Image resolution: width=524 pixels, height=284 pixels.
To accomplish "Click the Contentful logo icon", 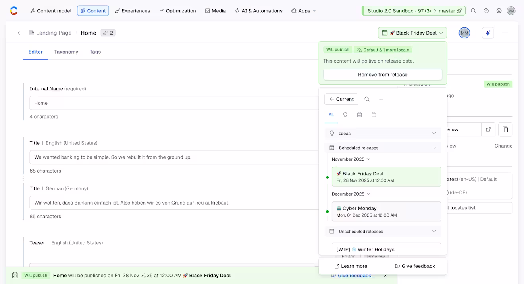I will click(x=13, y=11).
